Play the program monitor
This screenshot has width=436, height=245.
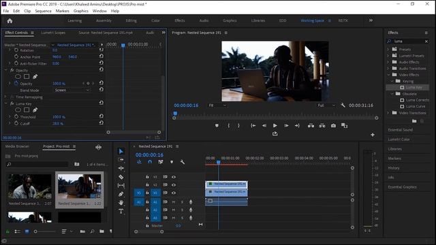(275, 125)
